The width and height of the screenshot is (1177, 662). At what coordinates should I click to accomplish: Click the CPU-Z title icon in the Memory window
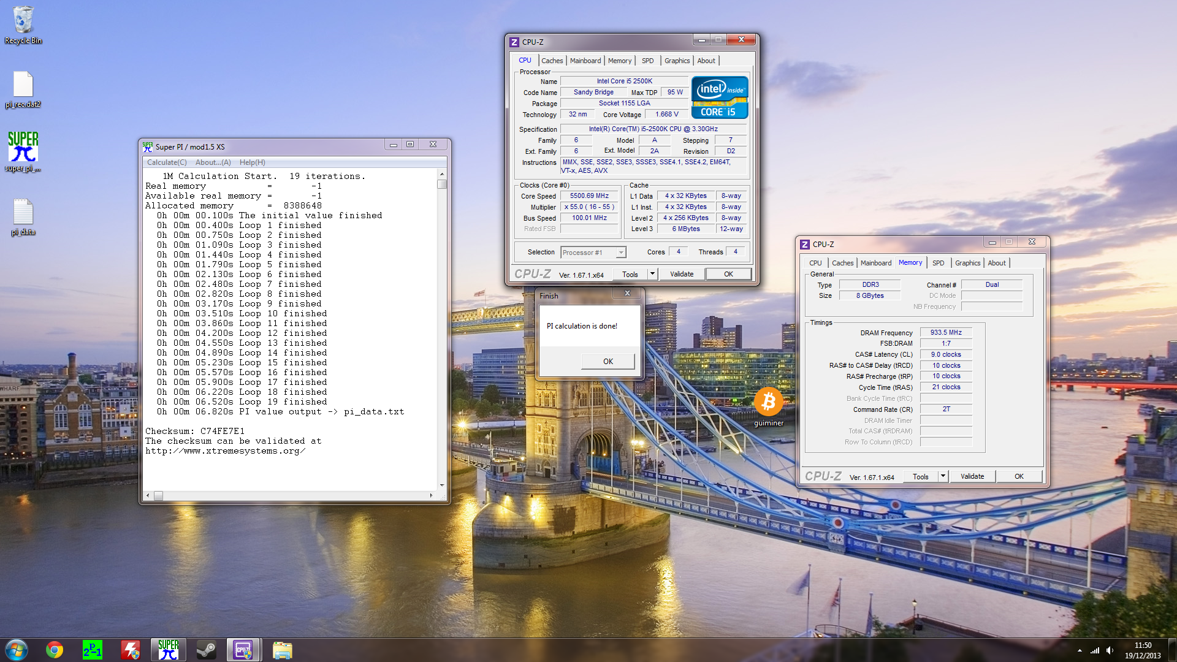coord(805,245)
